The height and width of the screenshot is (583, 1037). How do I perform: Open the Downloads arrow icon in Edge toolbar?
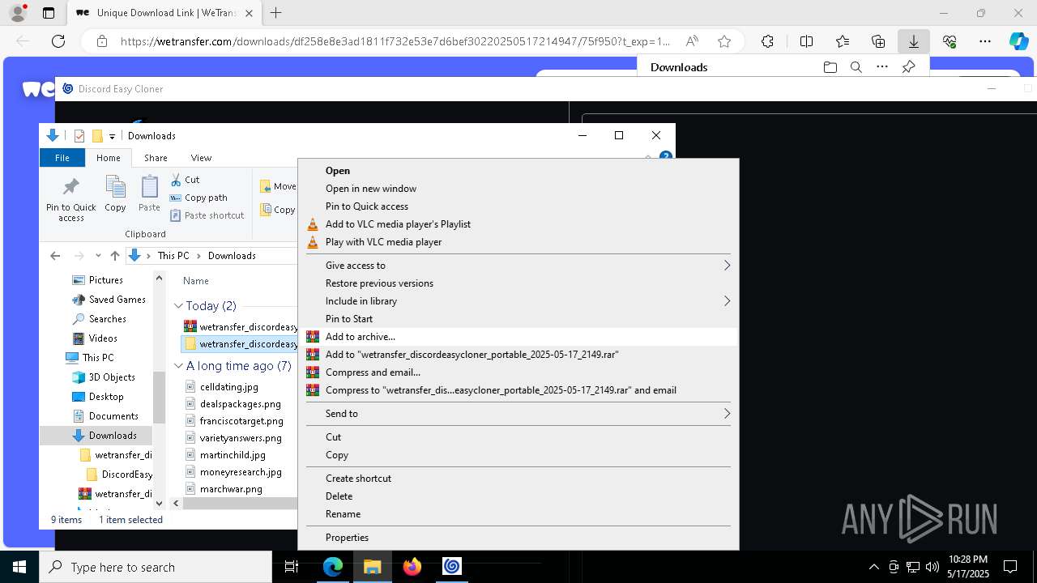coord(914,41)
